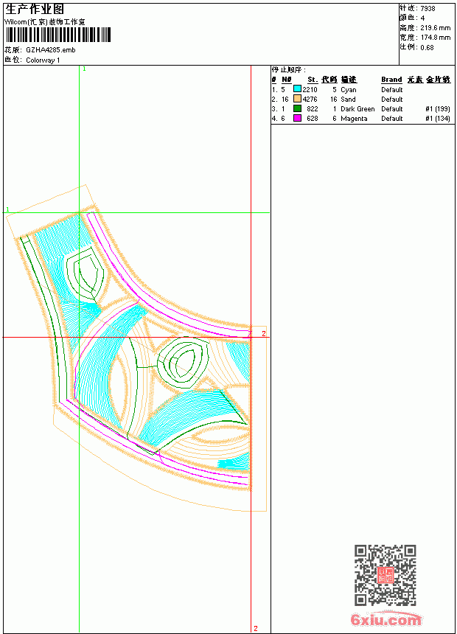This screenshot has height=634, width=457.
Task: Click the Cyan color swatch
Action: tap(297, 89)
